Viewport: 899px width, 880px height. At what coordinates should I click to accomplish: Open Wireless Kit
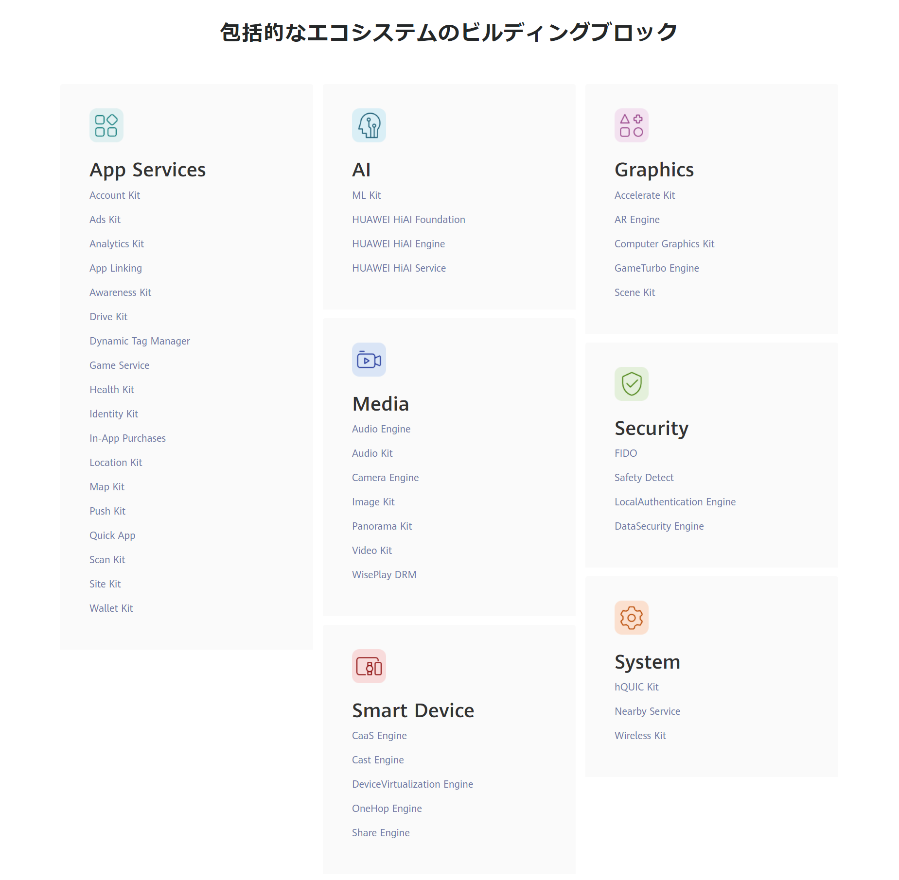pyautogui.click(x=640, y=736)
